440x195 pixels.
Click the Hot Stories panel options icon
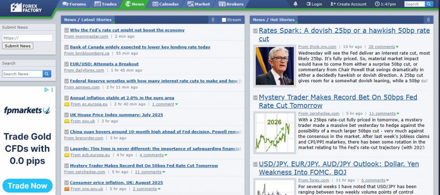tap(428, 20)
